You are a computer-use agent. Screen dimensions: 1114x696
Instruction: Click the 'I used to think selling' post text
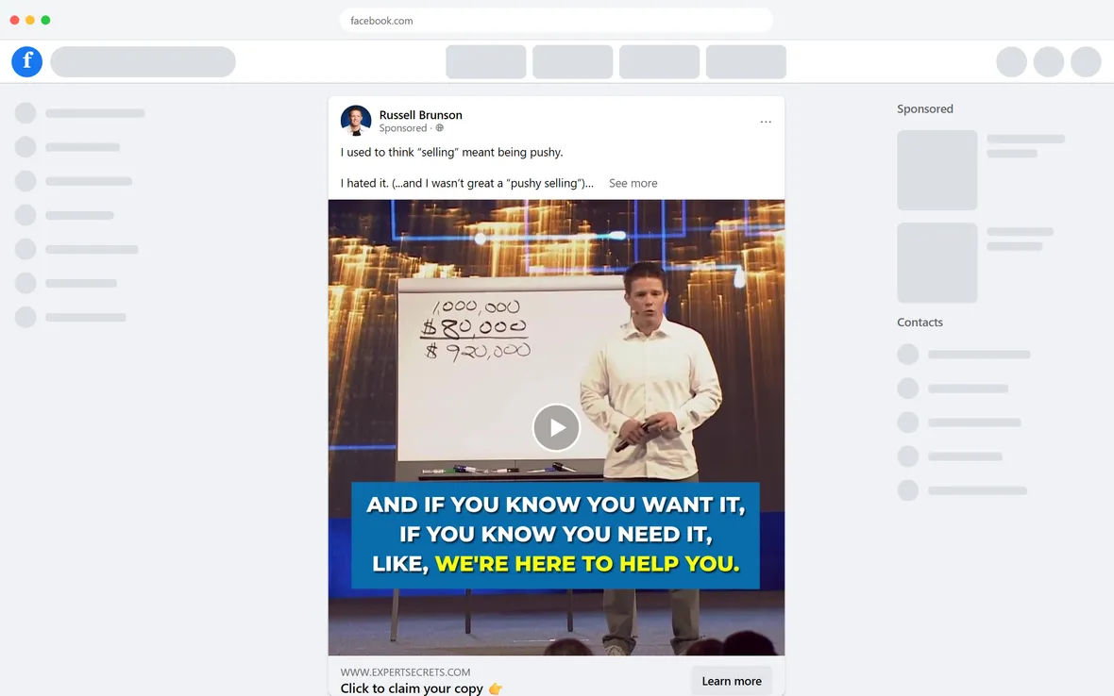click(x=452, y=152)
